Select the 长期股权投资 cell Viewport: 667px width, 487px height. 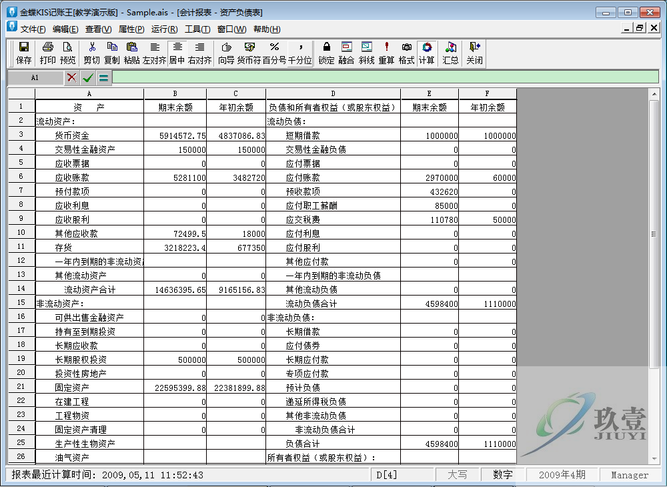point(89,360)
